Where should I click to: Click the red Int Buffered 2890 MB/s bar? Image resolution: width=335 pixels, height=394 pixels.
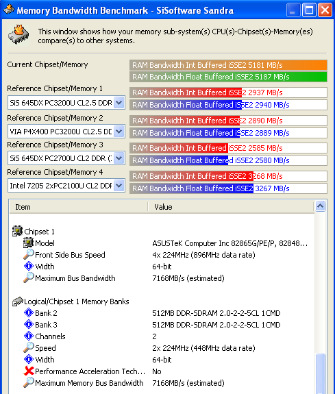228,121
